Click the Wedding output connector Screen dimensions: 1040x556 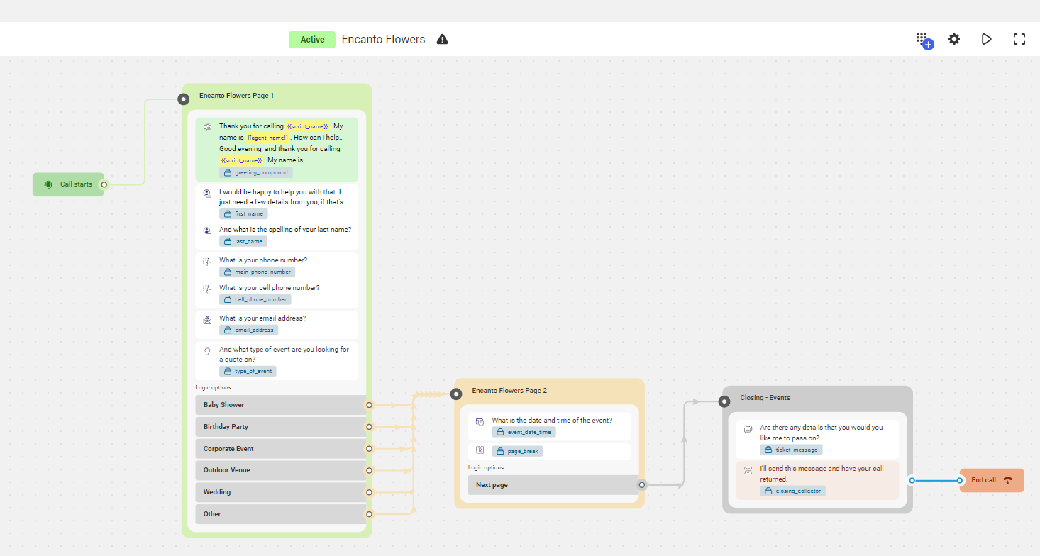click(x=369, y=492)
